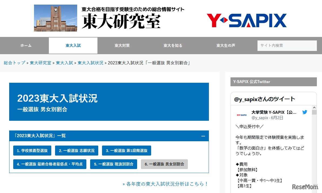322x193 pixels.
Task: Click the Twitter bird icon on the tweet
Action: (305, 112)
